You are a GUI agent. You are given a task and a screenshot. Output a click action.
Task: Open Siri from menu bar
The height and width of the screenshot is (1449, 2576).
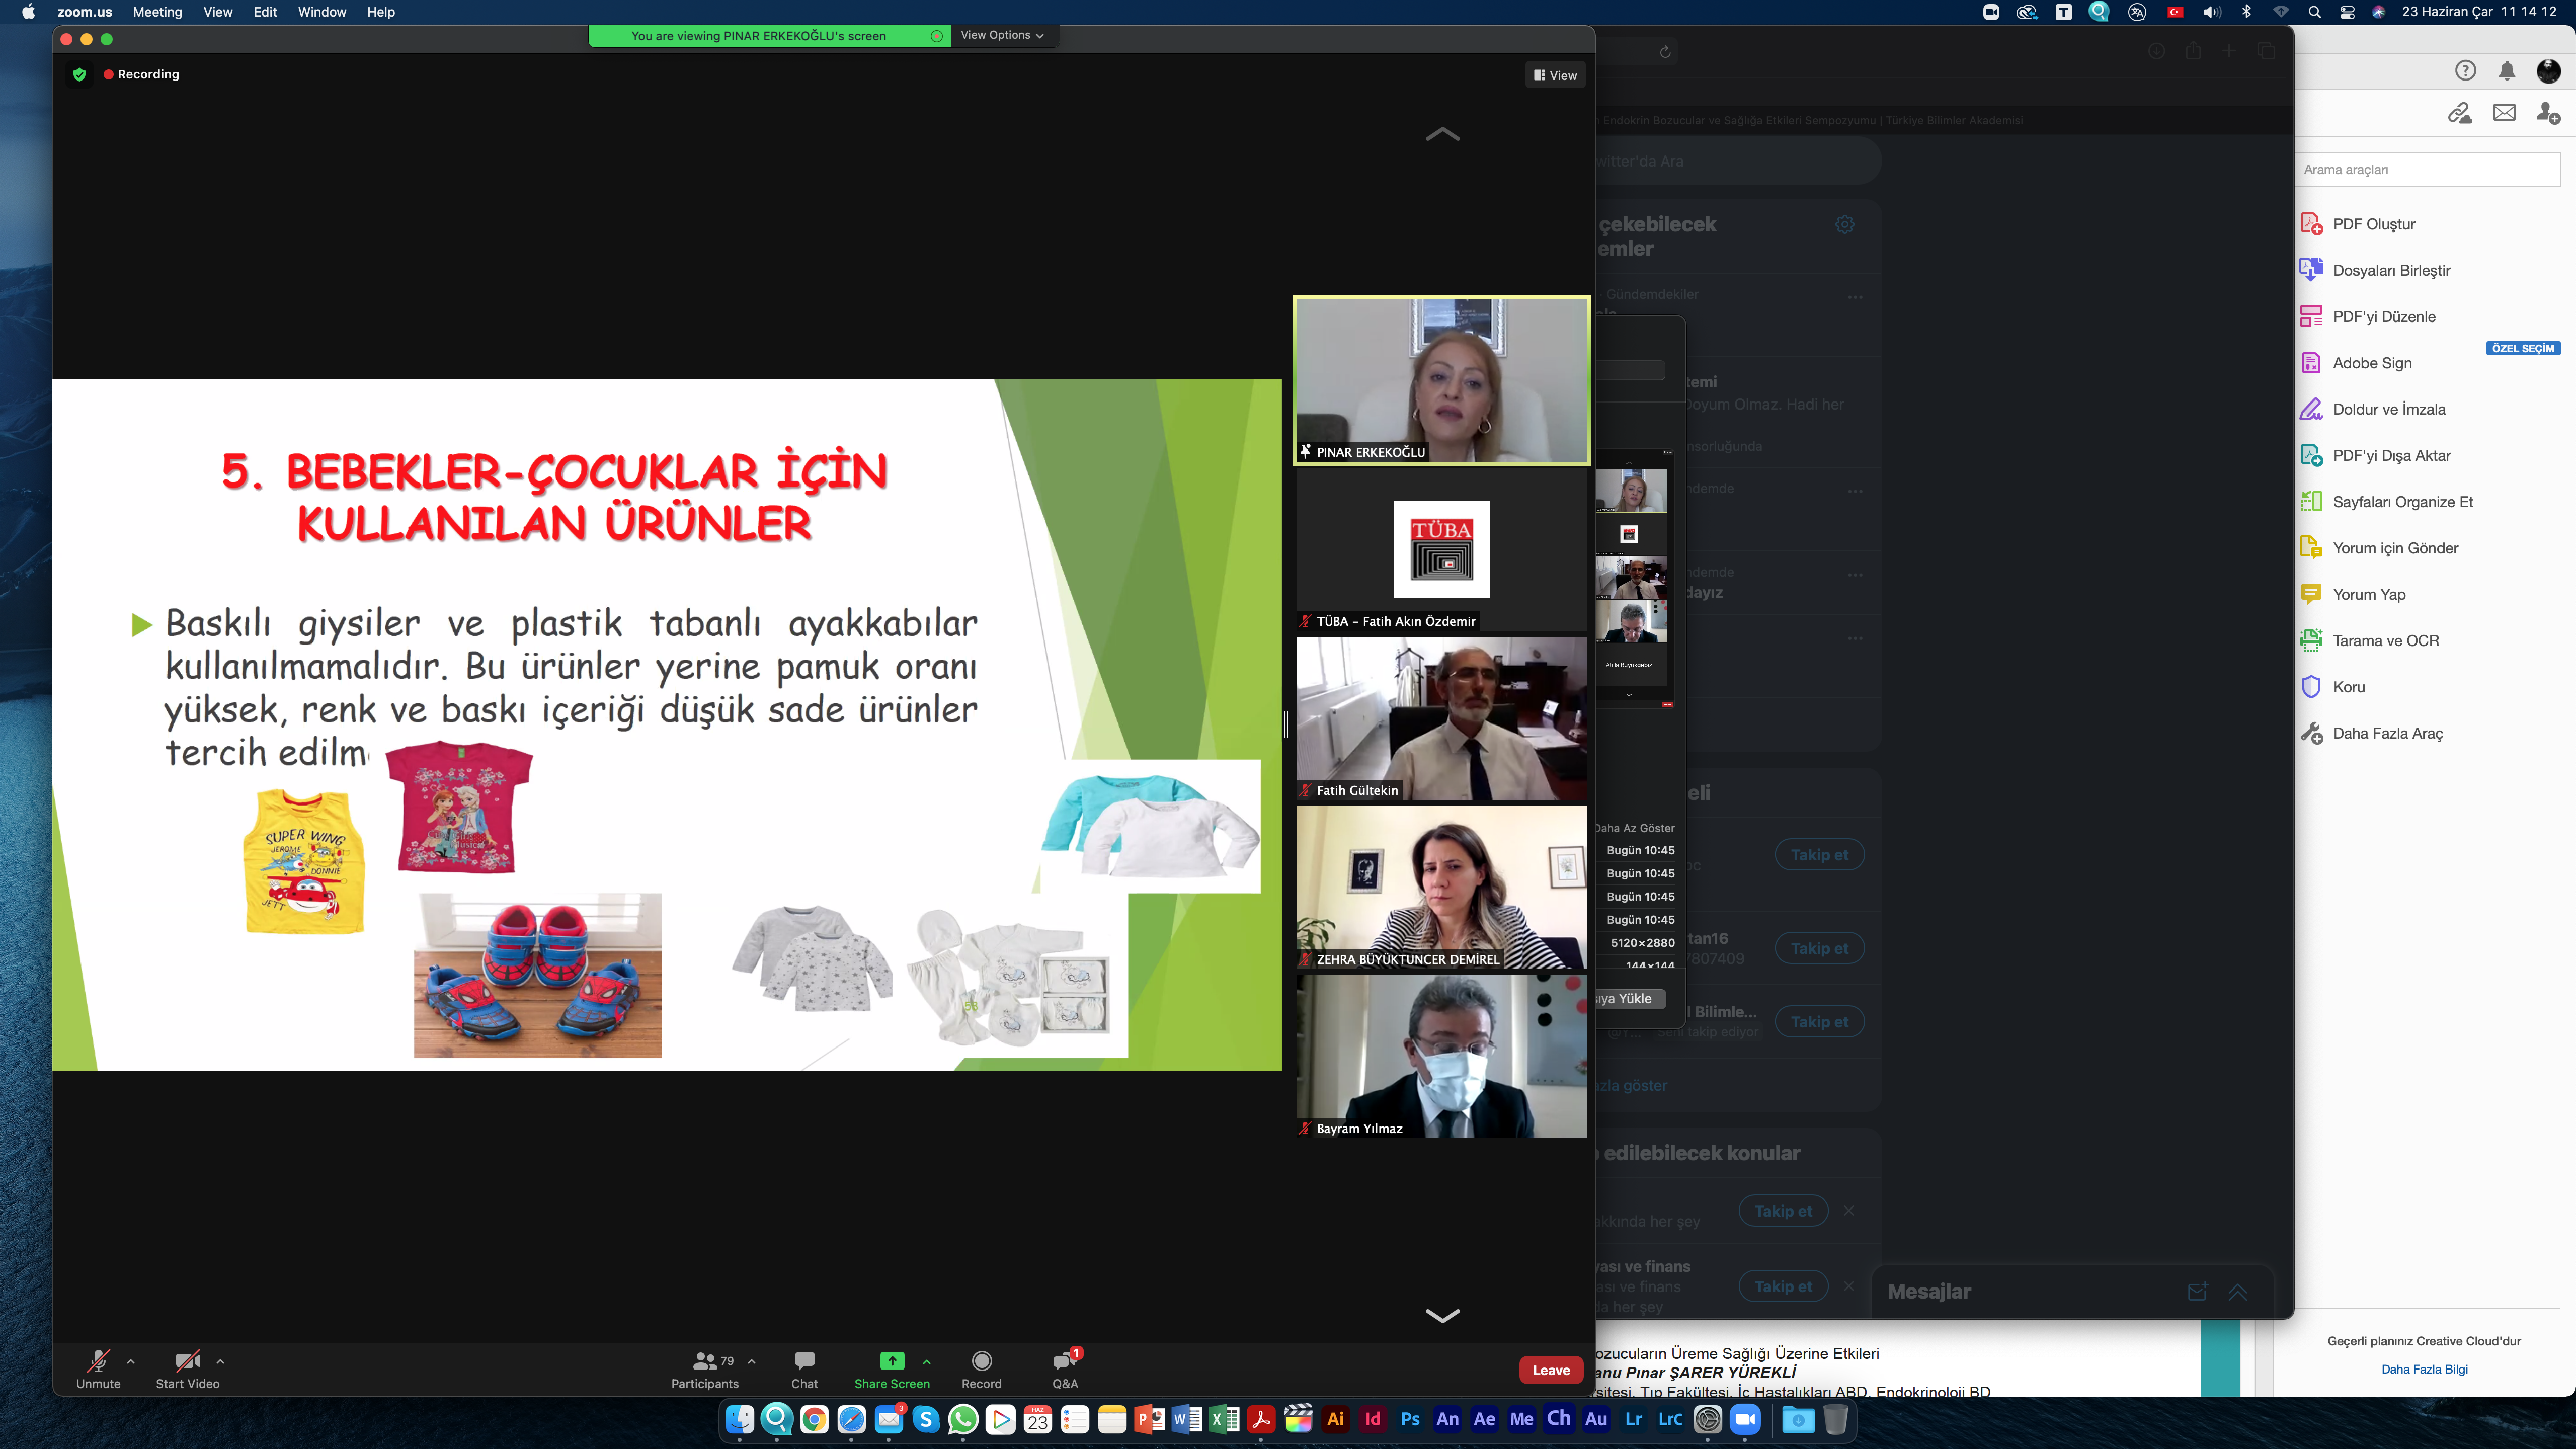point(2378,12)
